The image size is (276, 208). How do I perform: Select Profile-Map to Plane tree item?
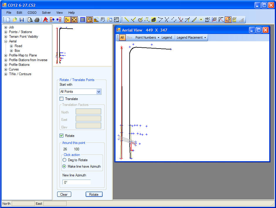pos(23,55)
